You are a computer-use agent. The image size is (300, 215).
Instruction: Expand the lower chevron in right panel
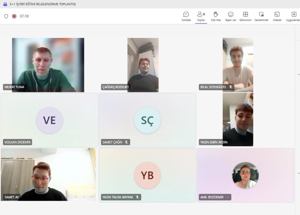point(298,173)
